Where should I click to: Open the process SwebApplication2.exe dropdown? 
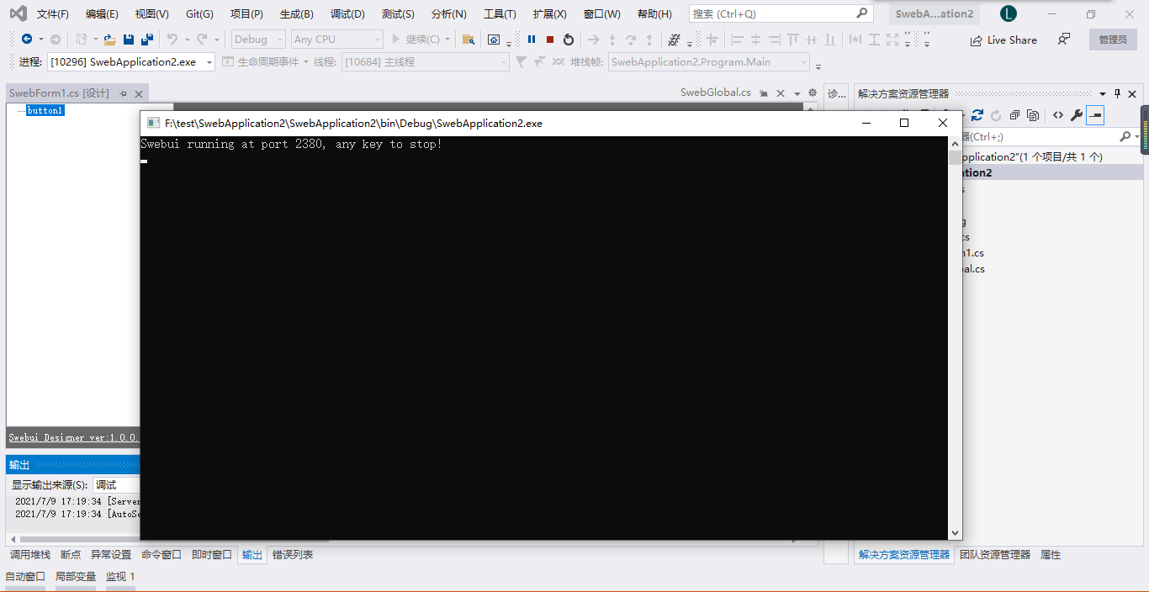130,62
